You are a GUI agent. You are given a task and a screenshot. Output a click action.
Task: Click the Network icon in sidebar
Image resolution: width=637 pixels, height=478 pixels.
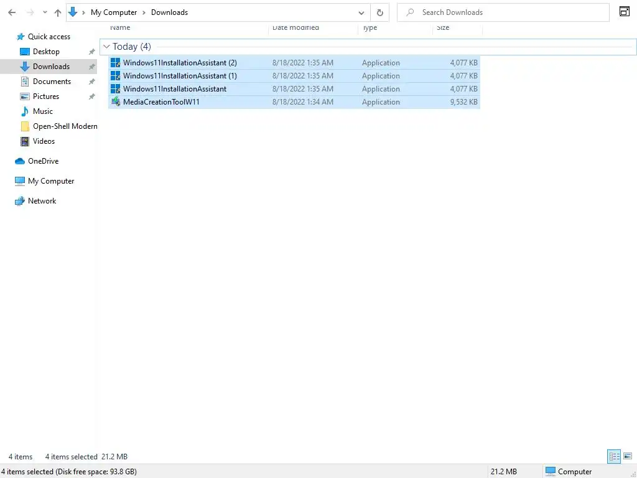(20, 201)
